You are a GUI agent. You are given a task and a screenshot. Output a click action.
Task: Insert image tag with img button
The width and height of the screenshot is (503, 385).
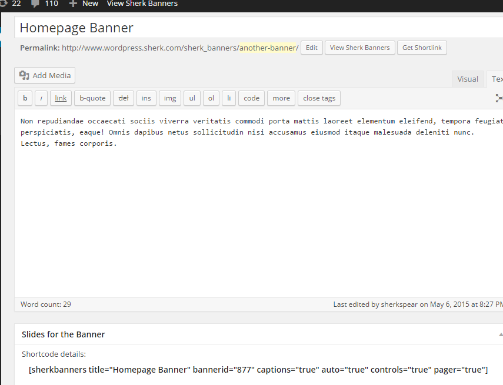tap(169, 98)
